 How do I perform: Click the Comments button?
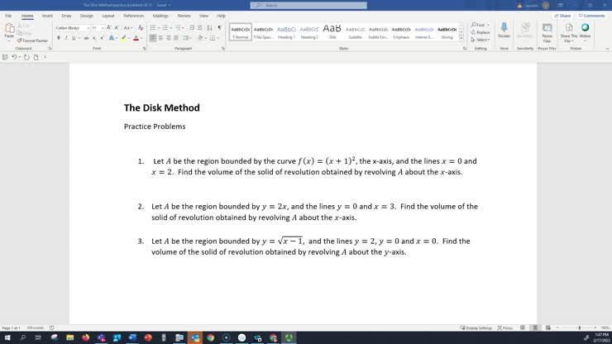coord(592,15)
